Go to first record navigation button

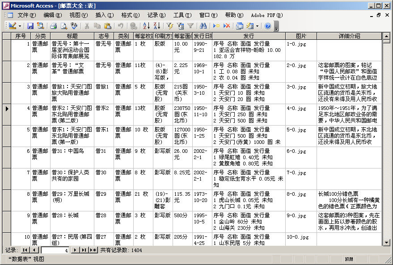pos(25,250)
